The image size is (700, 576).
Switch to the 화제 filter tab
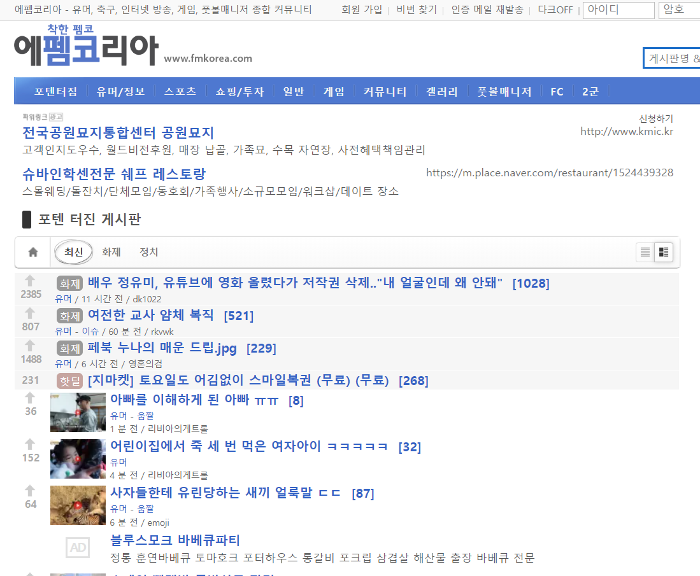[x=111, y=252]
